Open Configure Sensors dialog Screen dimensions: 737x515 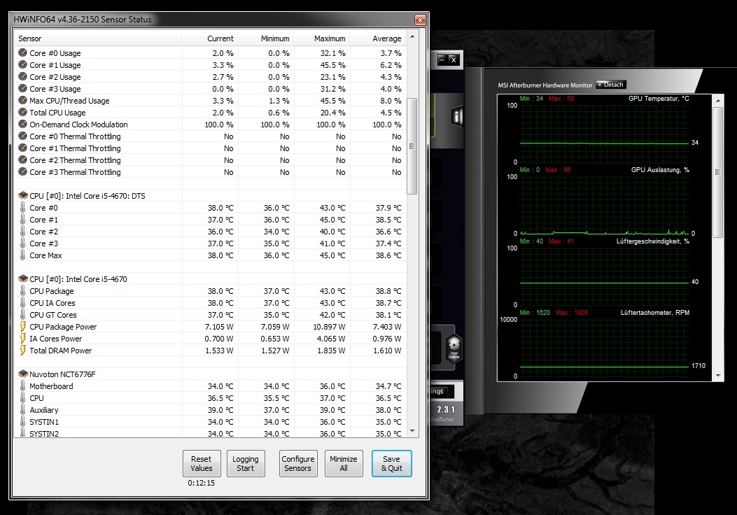tap(298, 463)
